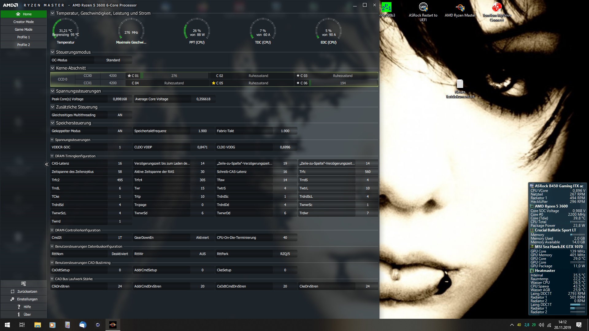The image size is (589, 331).
Task: Click the GearDownEn Aktiviert value
Action: [x=202, y=238]
